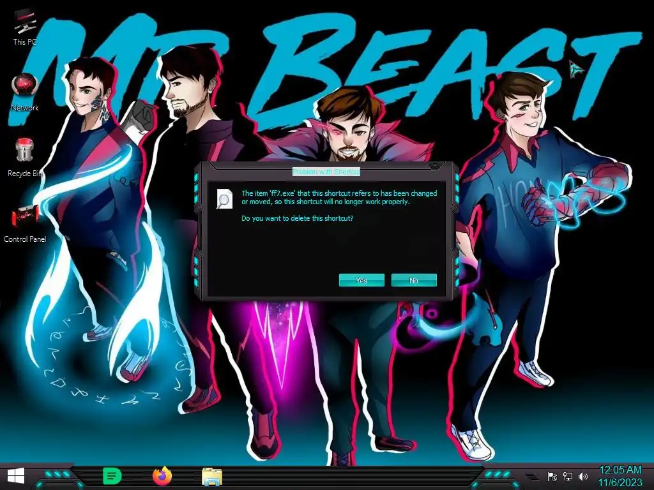Screen dimensions: 654x490
Task: Select the Control Panel desktop icon
Action: [25, 224]
